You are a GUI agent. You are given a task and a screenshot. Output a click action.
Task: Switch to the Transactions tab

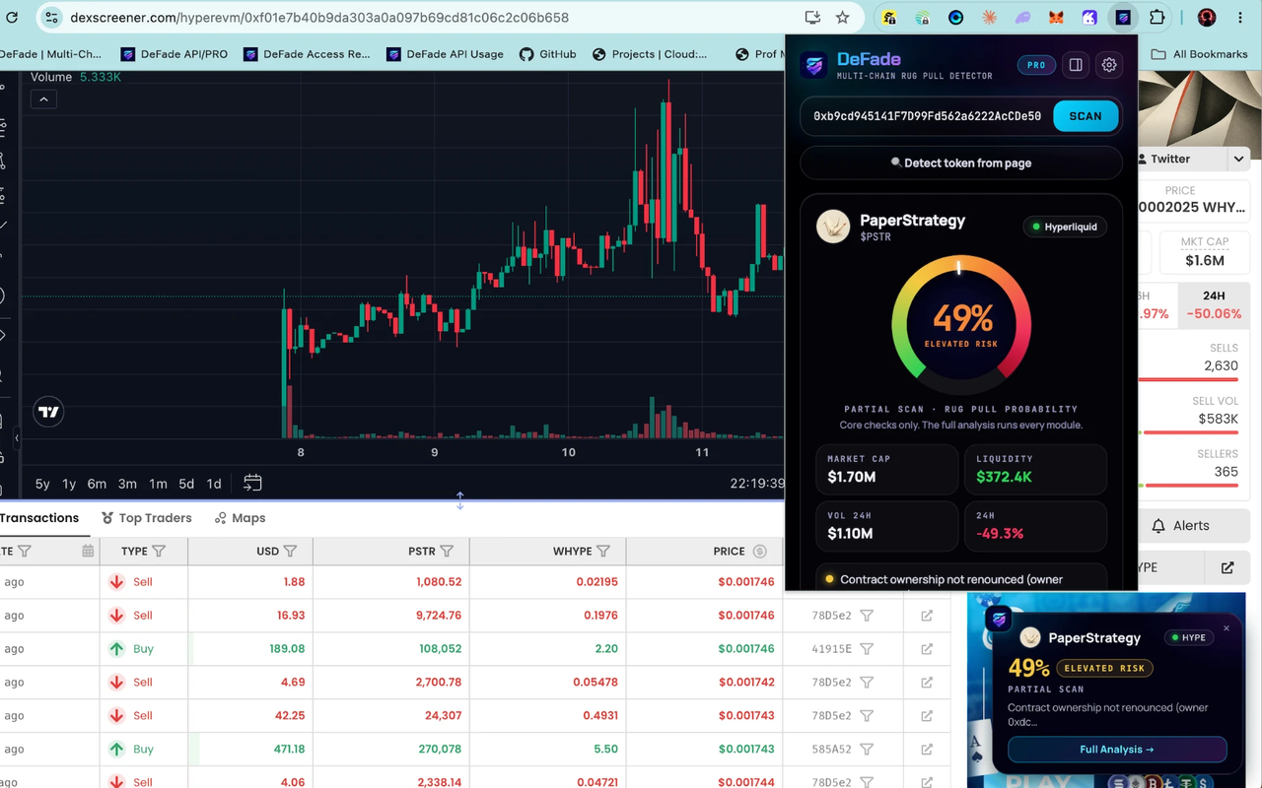coord(39,518)
